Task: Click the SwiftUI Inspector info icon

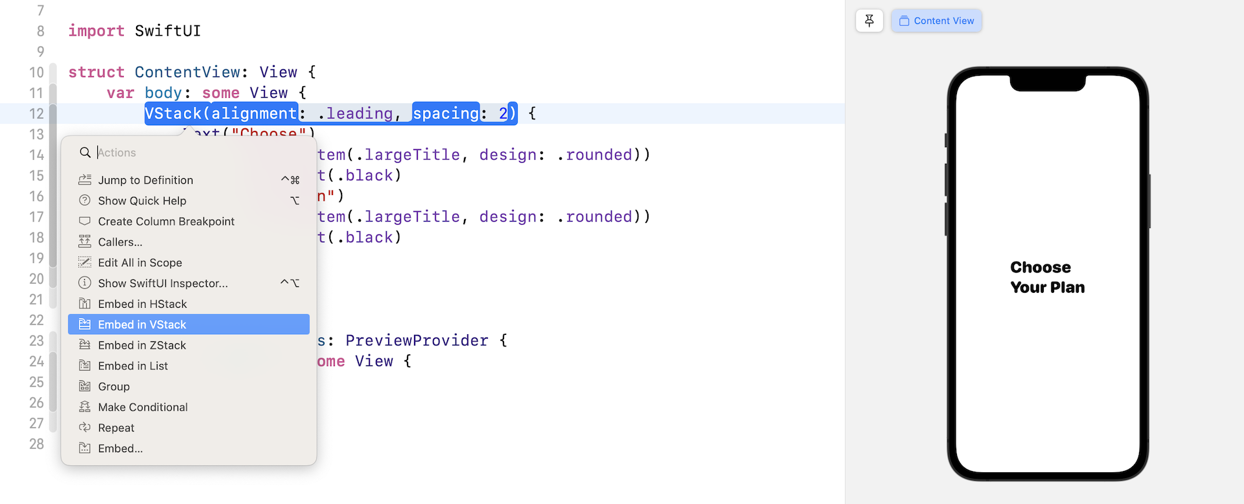Action: (85, 283)
